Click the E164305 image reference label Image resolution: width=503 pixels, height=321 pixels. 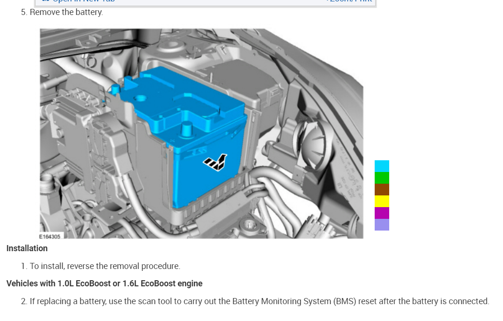pos(50,237)
